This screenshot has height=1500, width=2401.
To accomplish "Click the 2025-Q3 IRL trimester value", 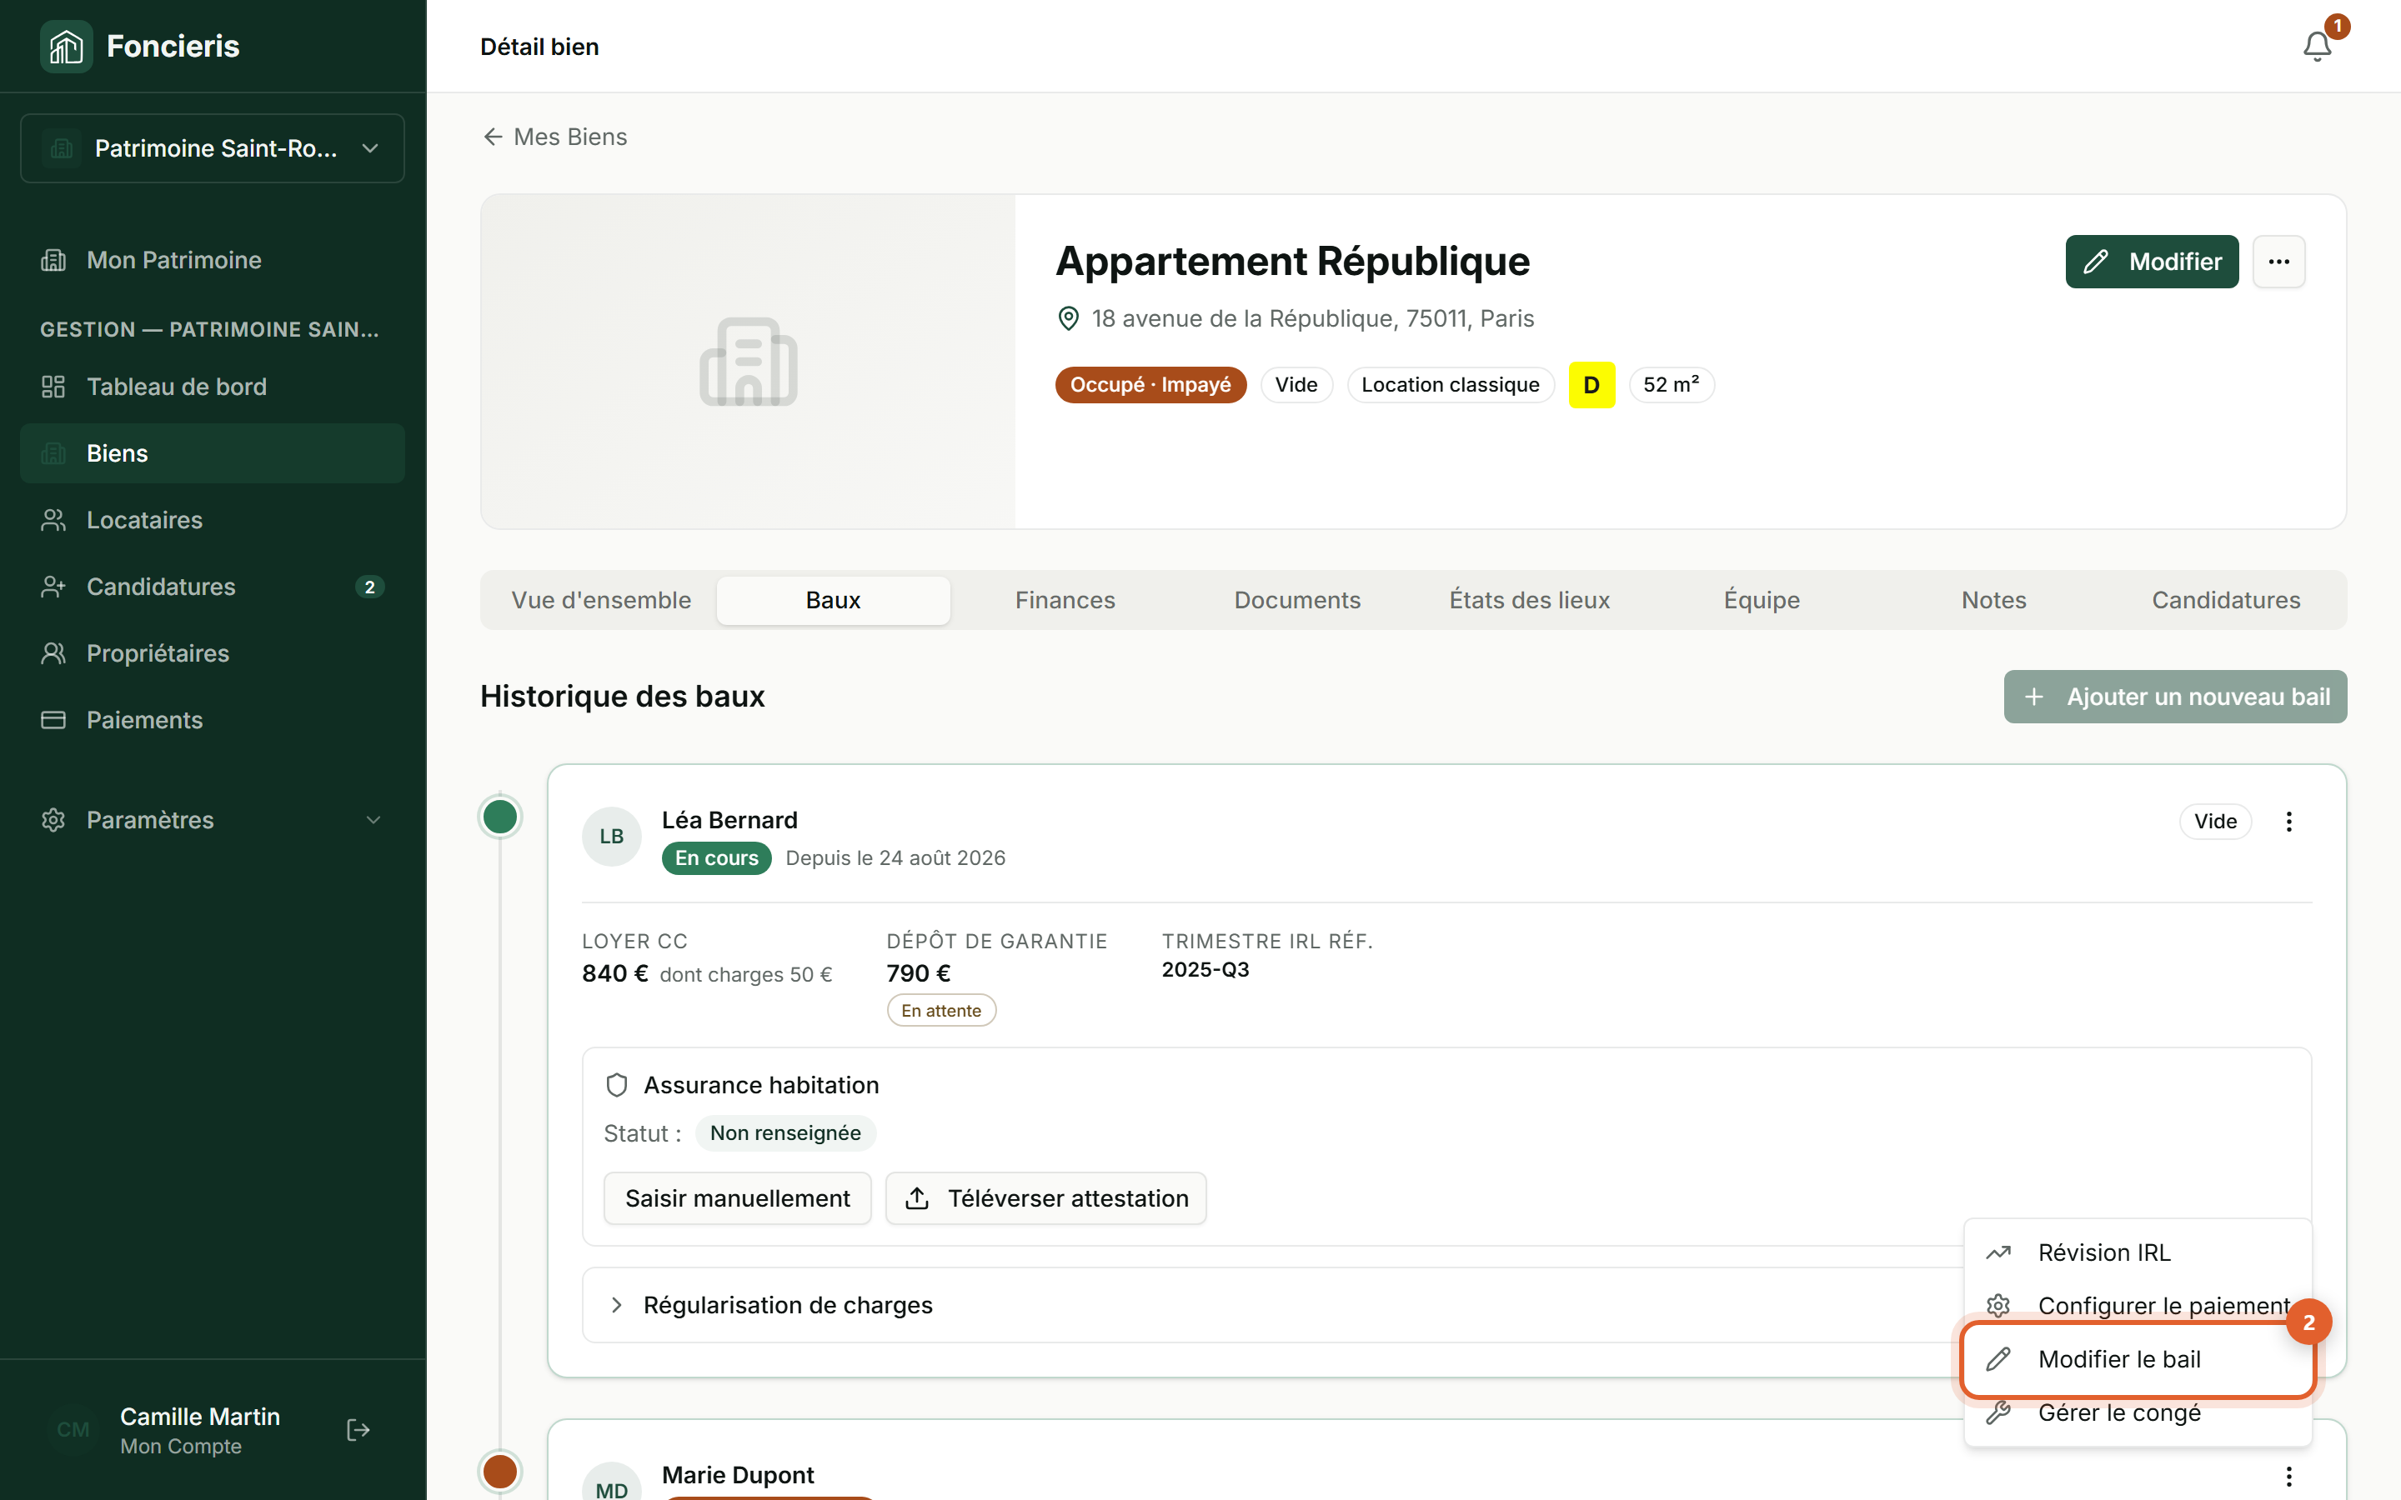I will (x=1206, y=969).
